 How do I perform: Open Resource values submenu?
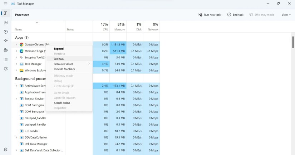click(x=69, y=64)
